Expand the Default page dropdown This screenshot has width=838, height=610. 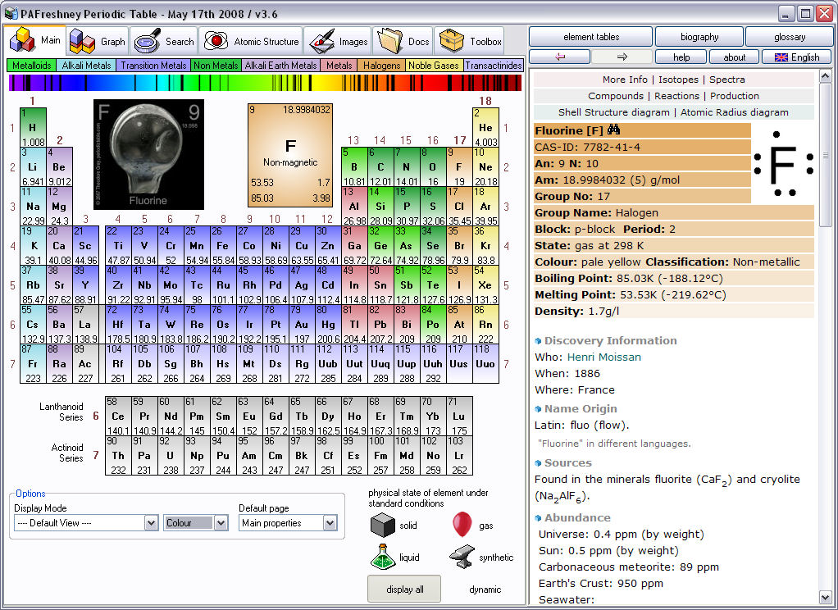[330, 523]
